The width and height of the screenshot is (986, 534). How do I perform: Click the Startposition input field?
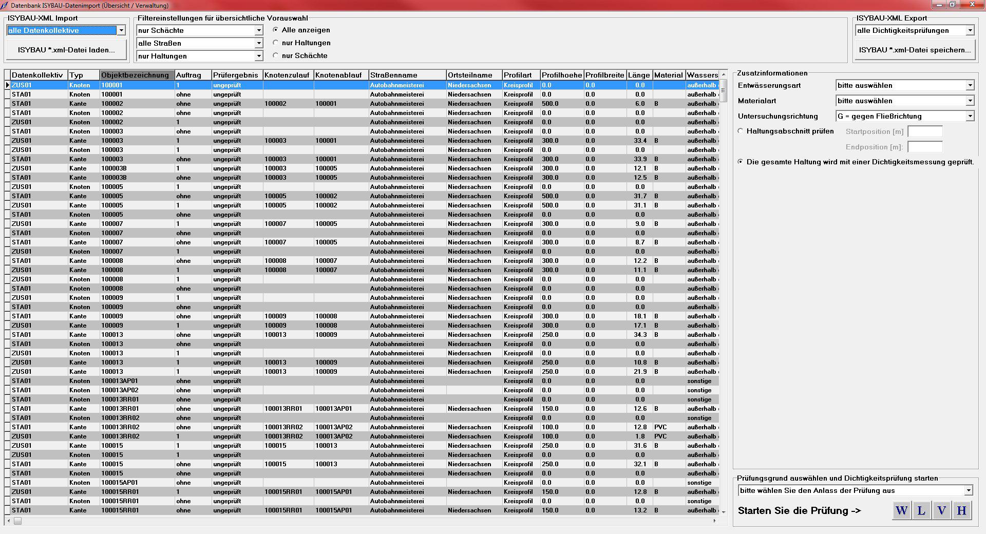pyautogui.click(x=924, y=131)
